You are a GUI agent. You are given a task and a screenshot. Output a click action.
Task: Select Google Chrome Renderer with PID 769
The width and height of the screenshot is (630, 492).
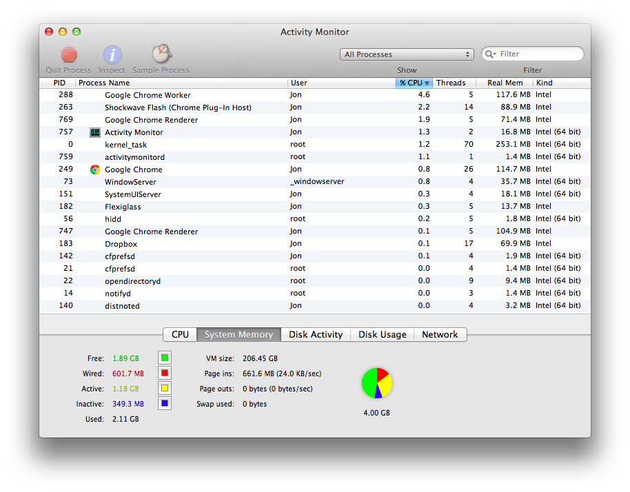315,120
